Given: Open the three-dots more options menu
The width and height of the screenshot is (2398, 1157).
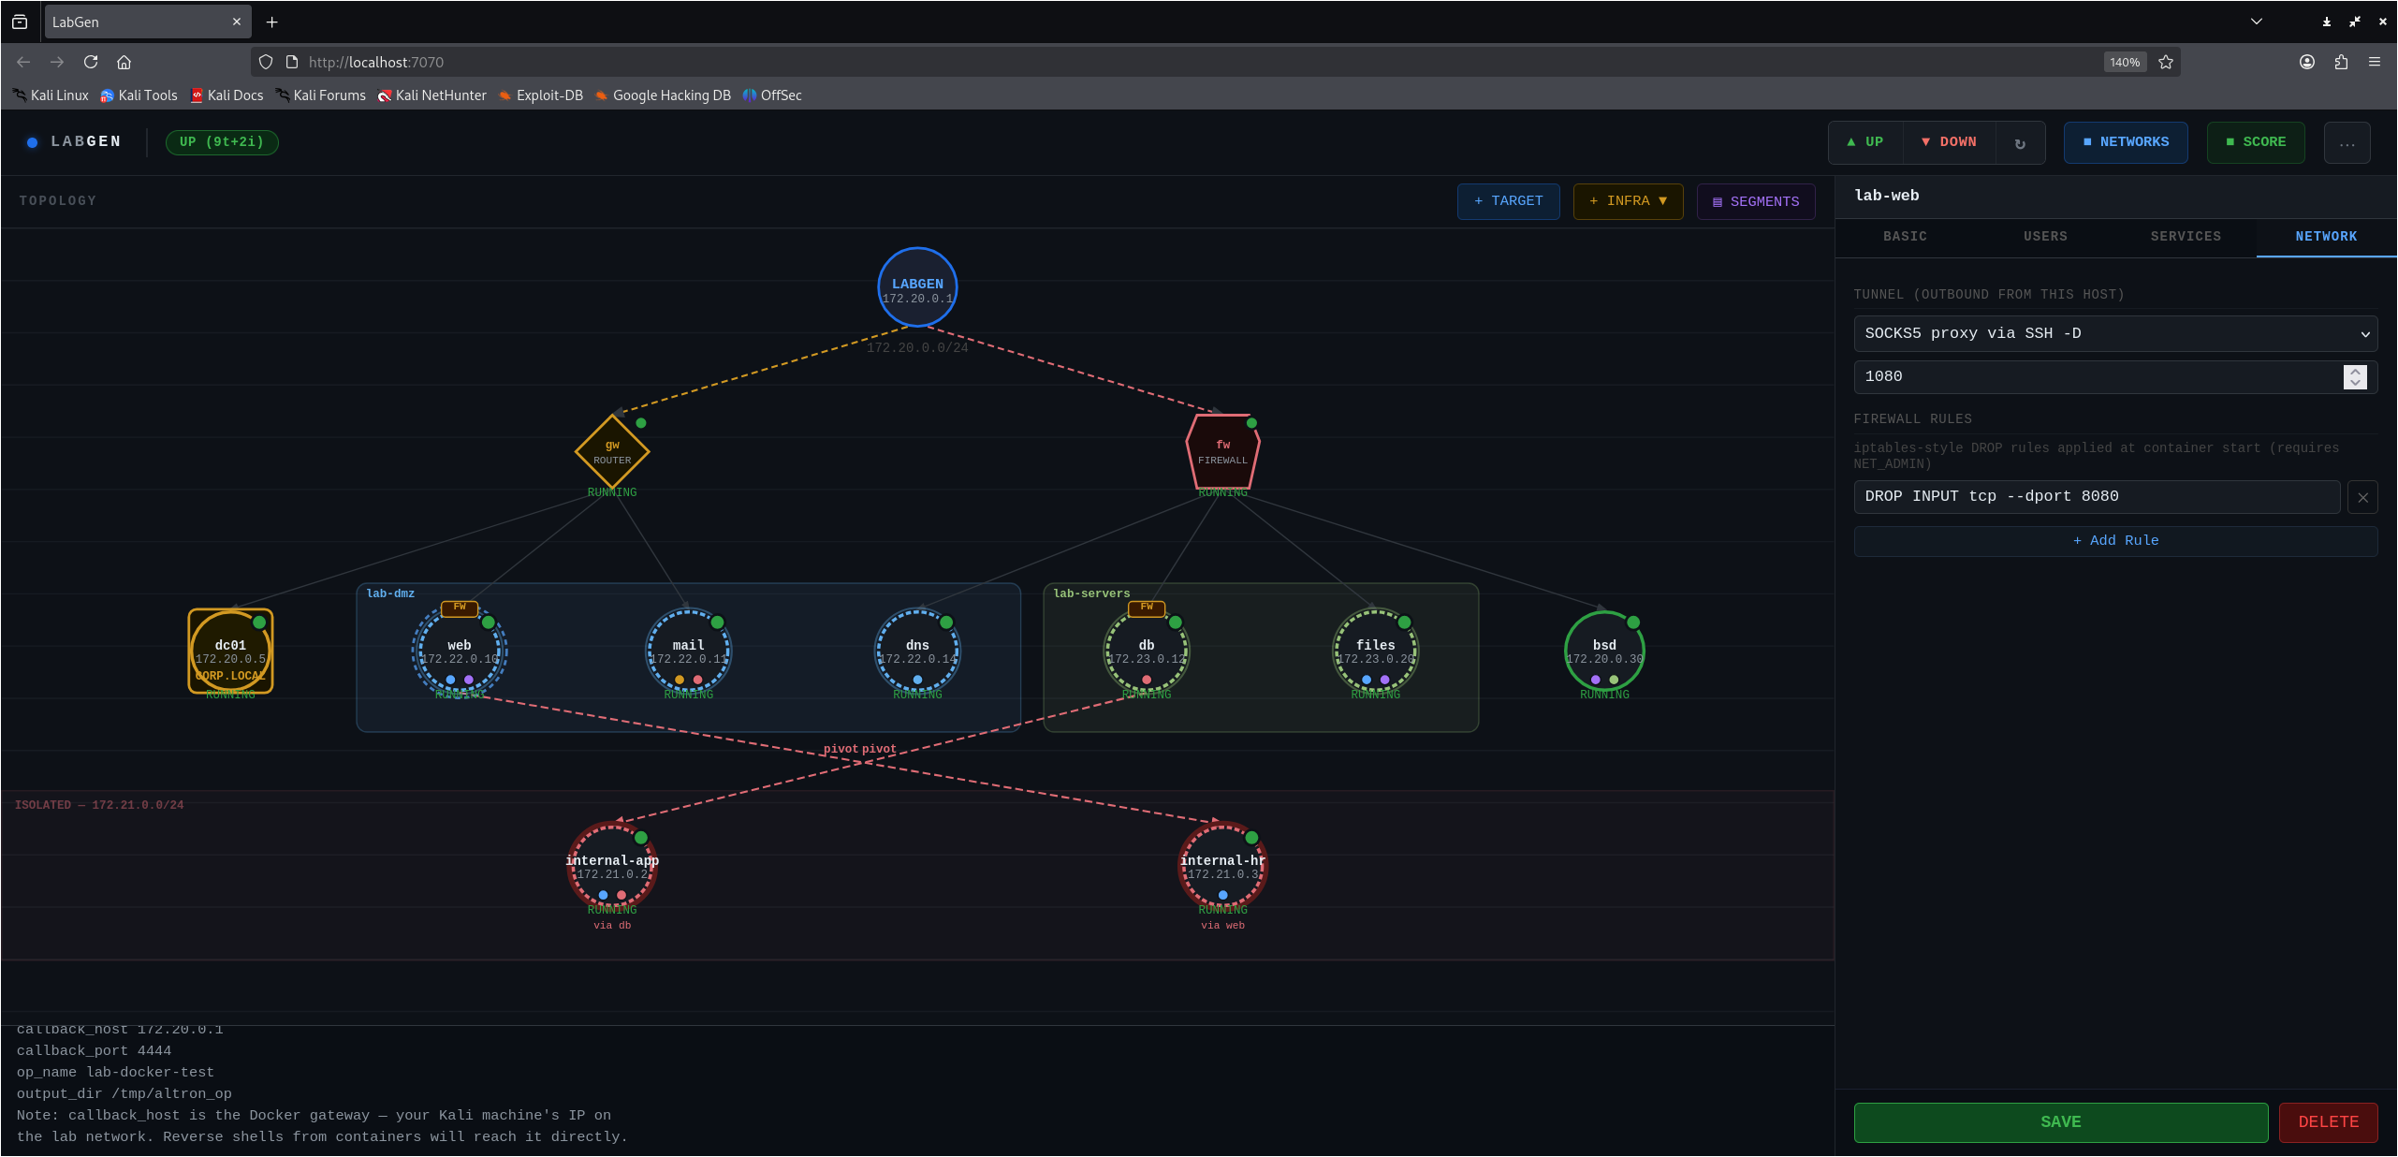Looking at the screenshot, I should (x=2347, y=142).
